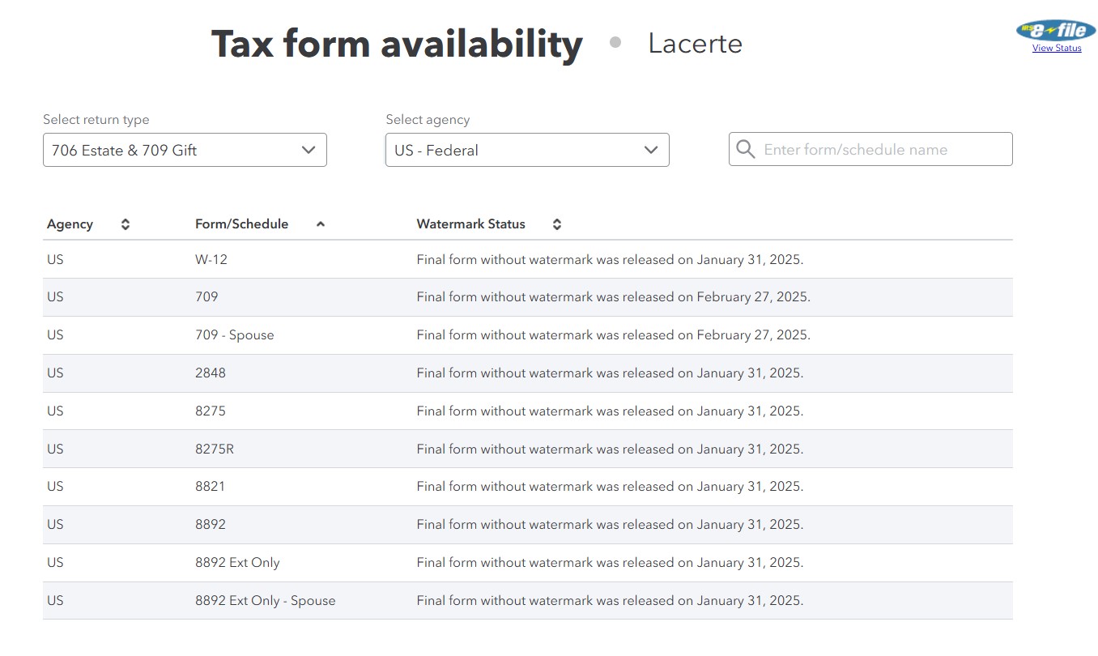Open the Select return type dropdown

[185, 150]
